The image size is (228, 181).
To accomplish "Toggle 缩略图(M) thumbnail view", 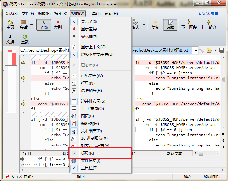I will tap(101, 124).
